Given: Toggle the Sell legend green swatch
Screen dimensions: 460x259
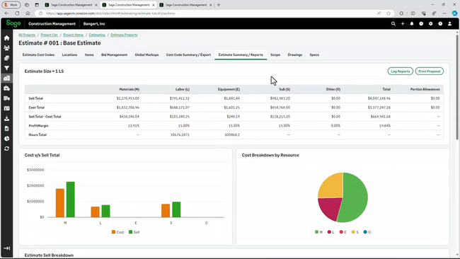Looking at the screenshot, I should click(x=130, y=232).
